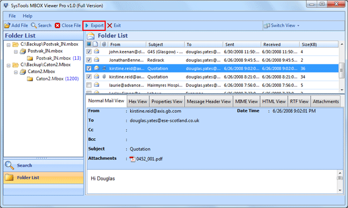Viewport: 348px width, 208px height.
Task: Switch to the RTF View tab
Action: (299, 101)
